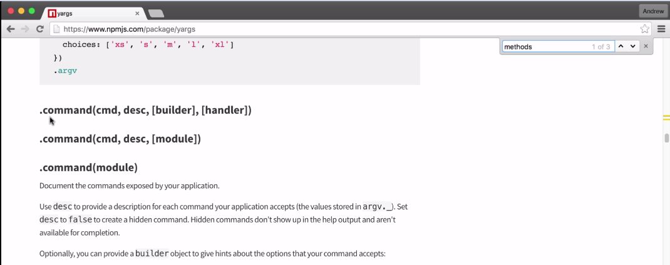
Task: Click the '1 of 3' match counter
Action: click(x=600, y=47)
